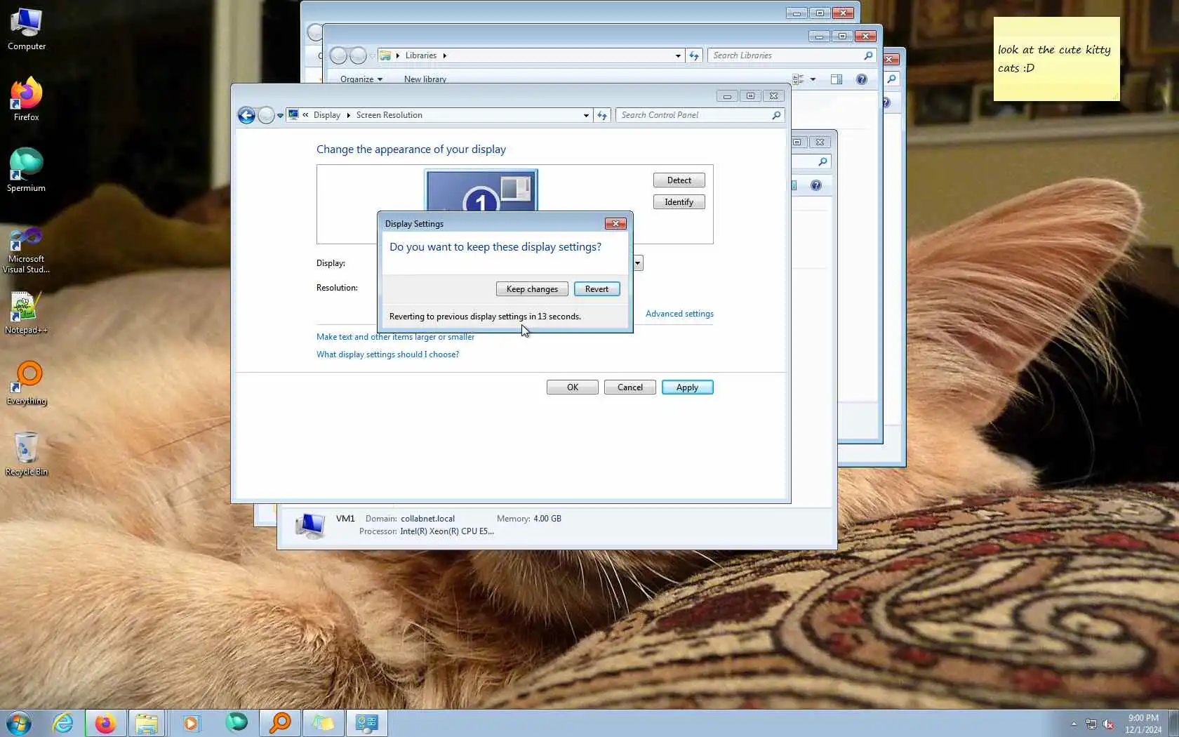
Task: Switch to Control Panel taskbar button
Action: pyautogui.click(x=366, y=723)
